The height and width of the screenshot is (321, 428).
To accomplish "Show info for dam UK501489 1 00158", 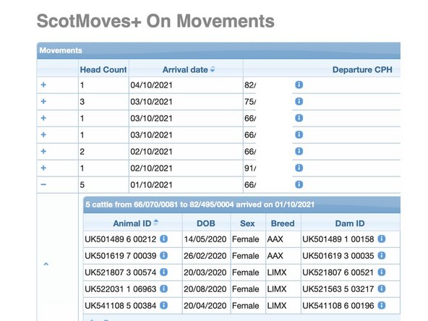I will tap(381, 239).
